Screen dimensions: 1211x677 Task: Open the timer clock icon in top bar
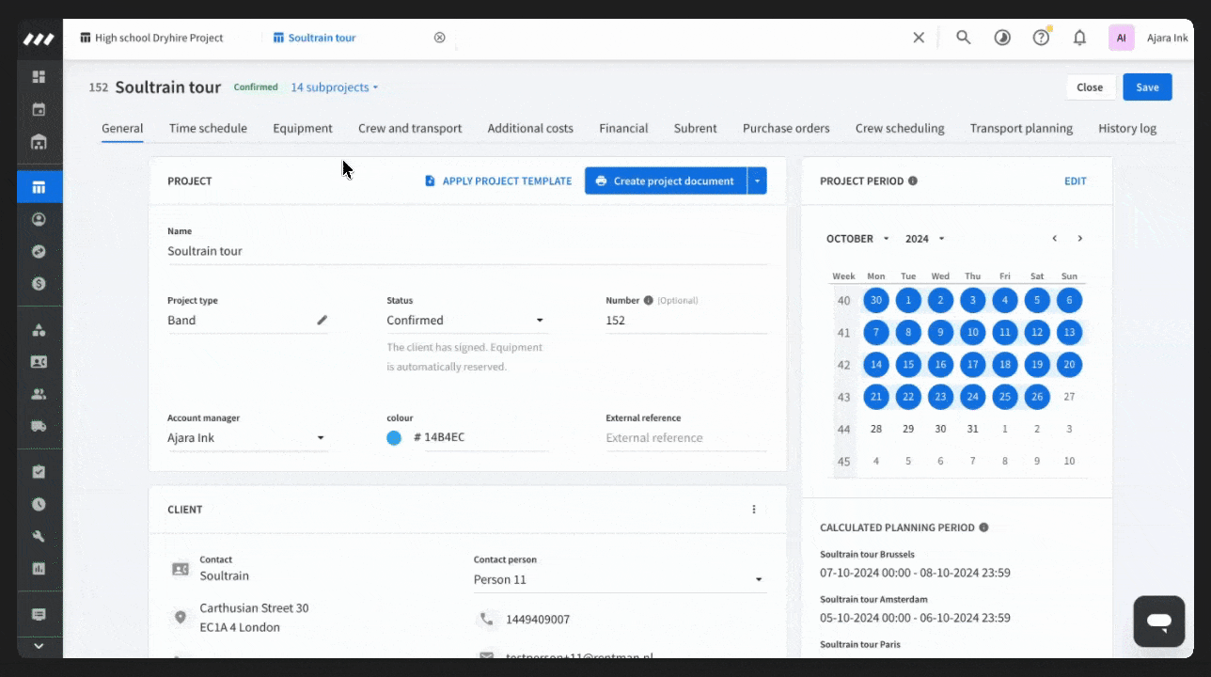(x=1002, y=38)
